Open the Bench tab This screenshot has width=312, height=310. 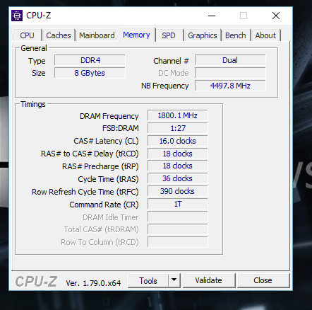[236, 35]
